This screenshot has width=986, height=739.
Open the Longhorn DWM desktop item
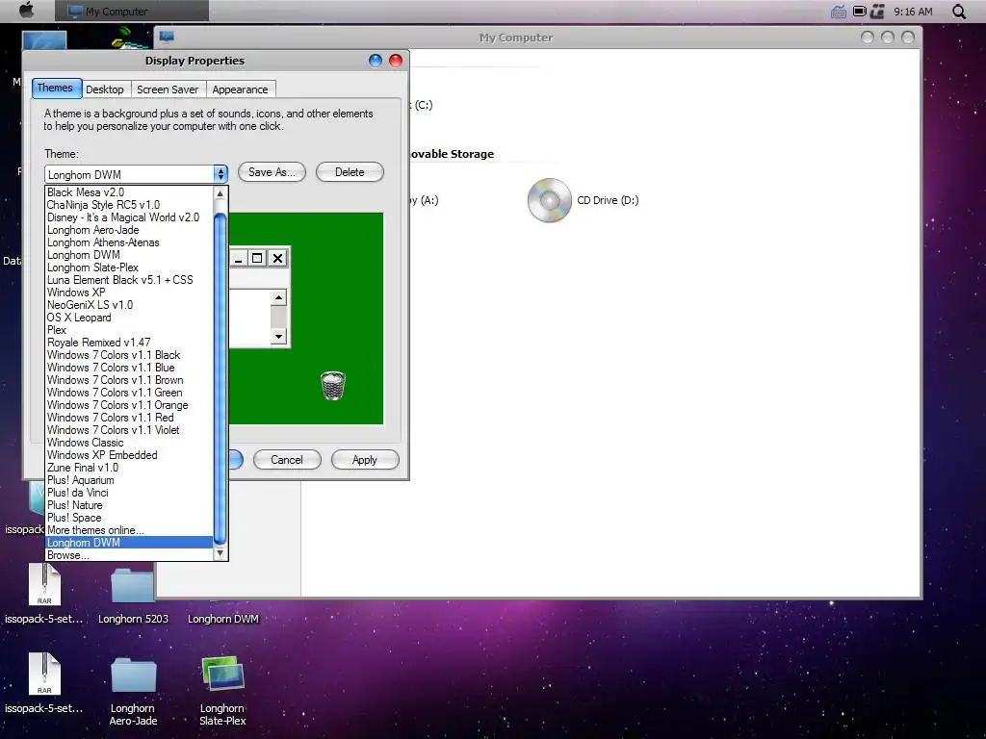[x=222, y=619]
